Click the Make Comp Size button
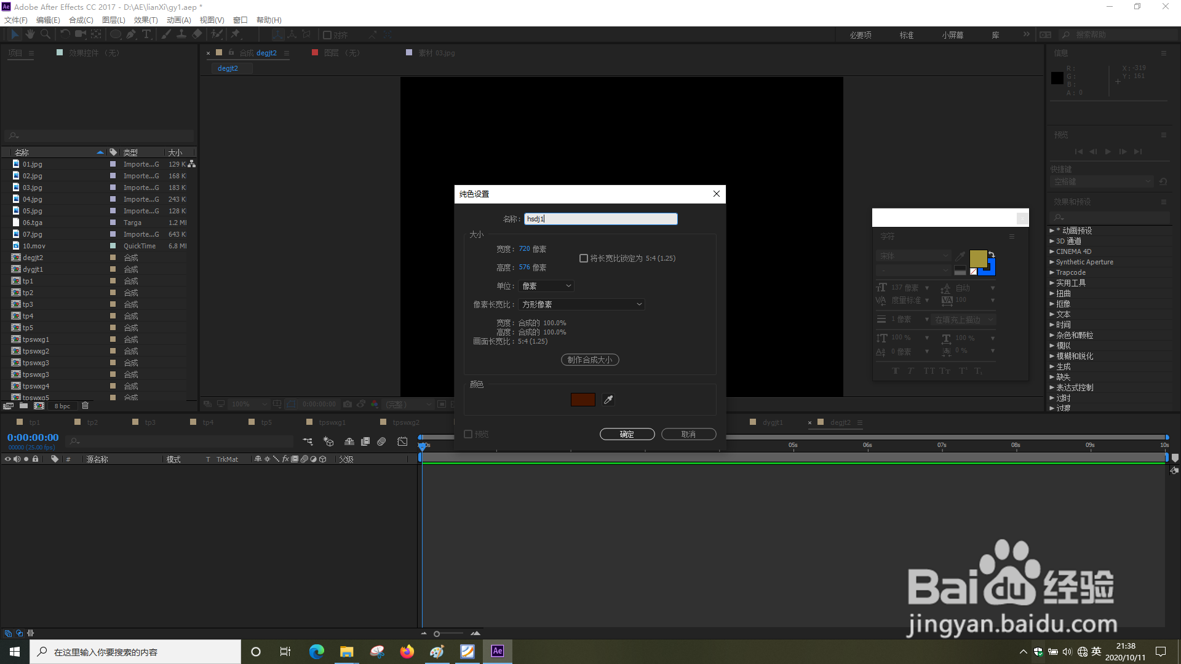1181x664 pixels. click(x=589, y=360)
